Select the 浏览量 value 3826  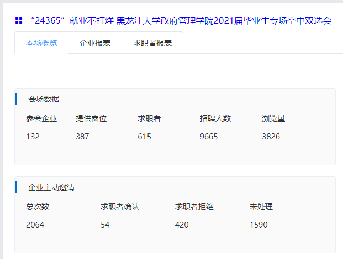click(x=271, y=137)
